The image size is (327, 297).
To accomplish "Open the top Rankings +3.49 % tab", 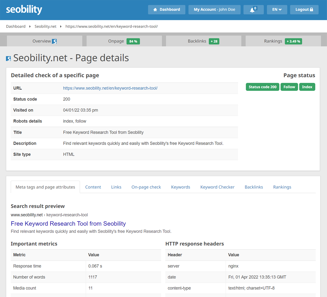I will pyautogui.click(x=283, y=41).
